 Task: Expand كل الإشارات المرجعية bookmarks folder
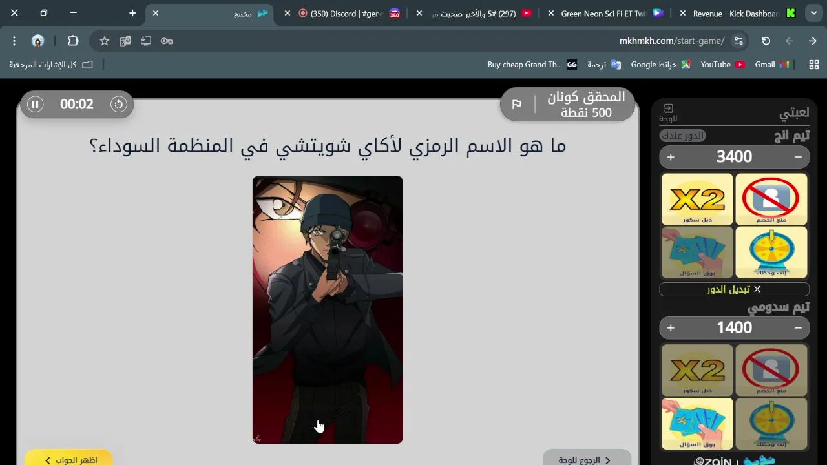[x=51, y=65]
